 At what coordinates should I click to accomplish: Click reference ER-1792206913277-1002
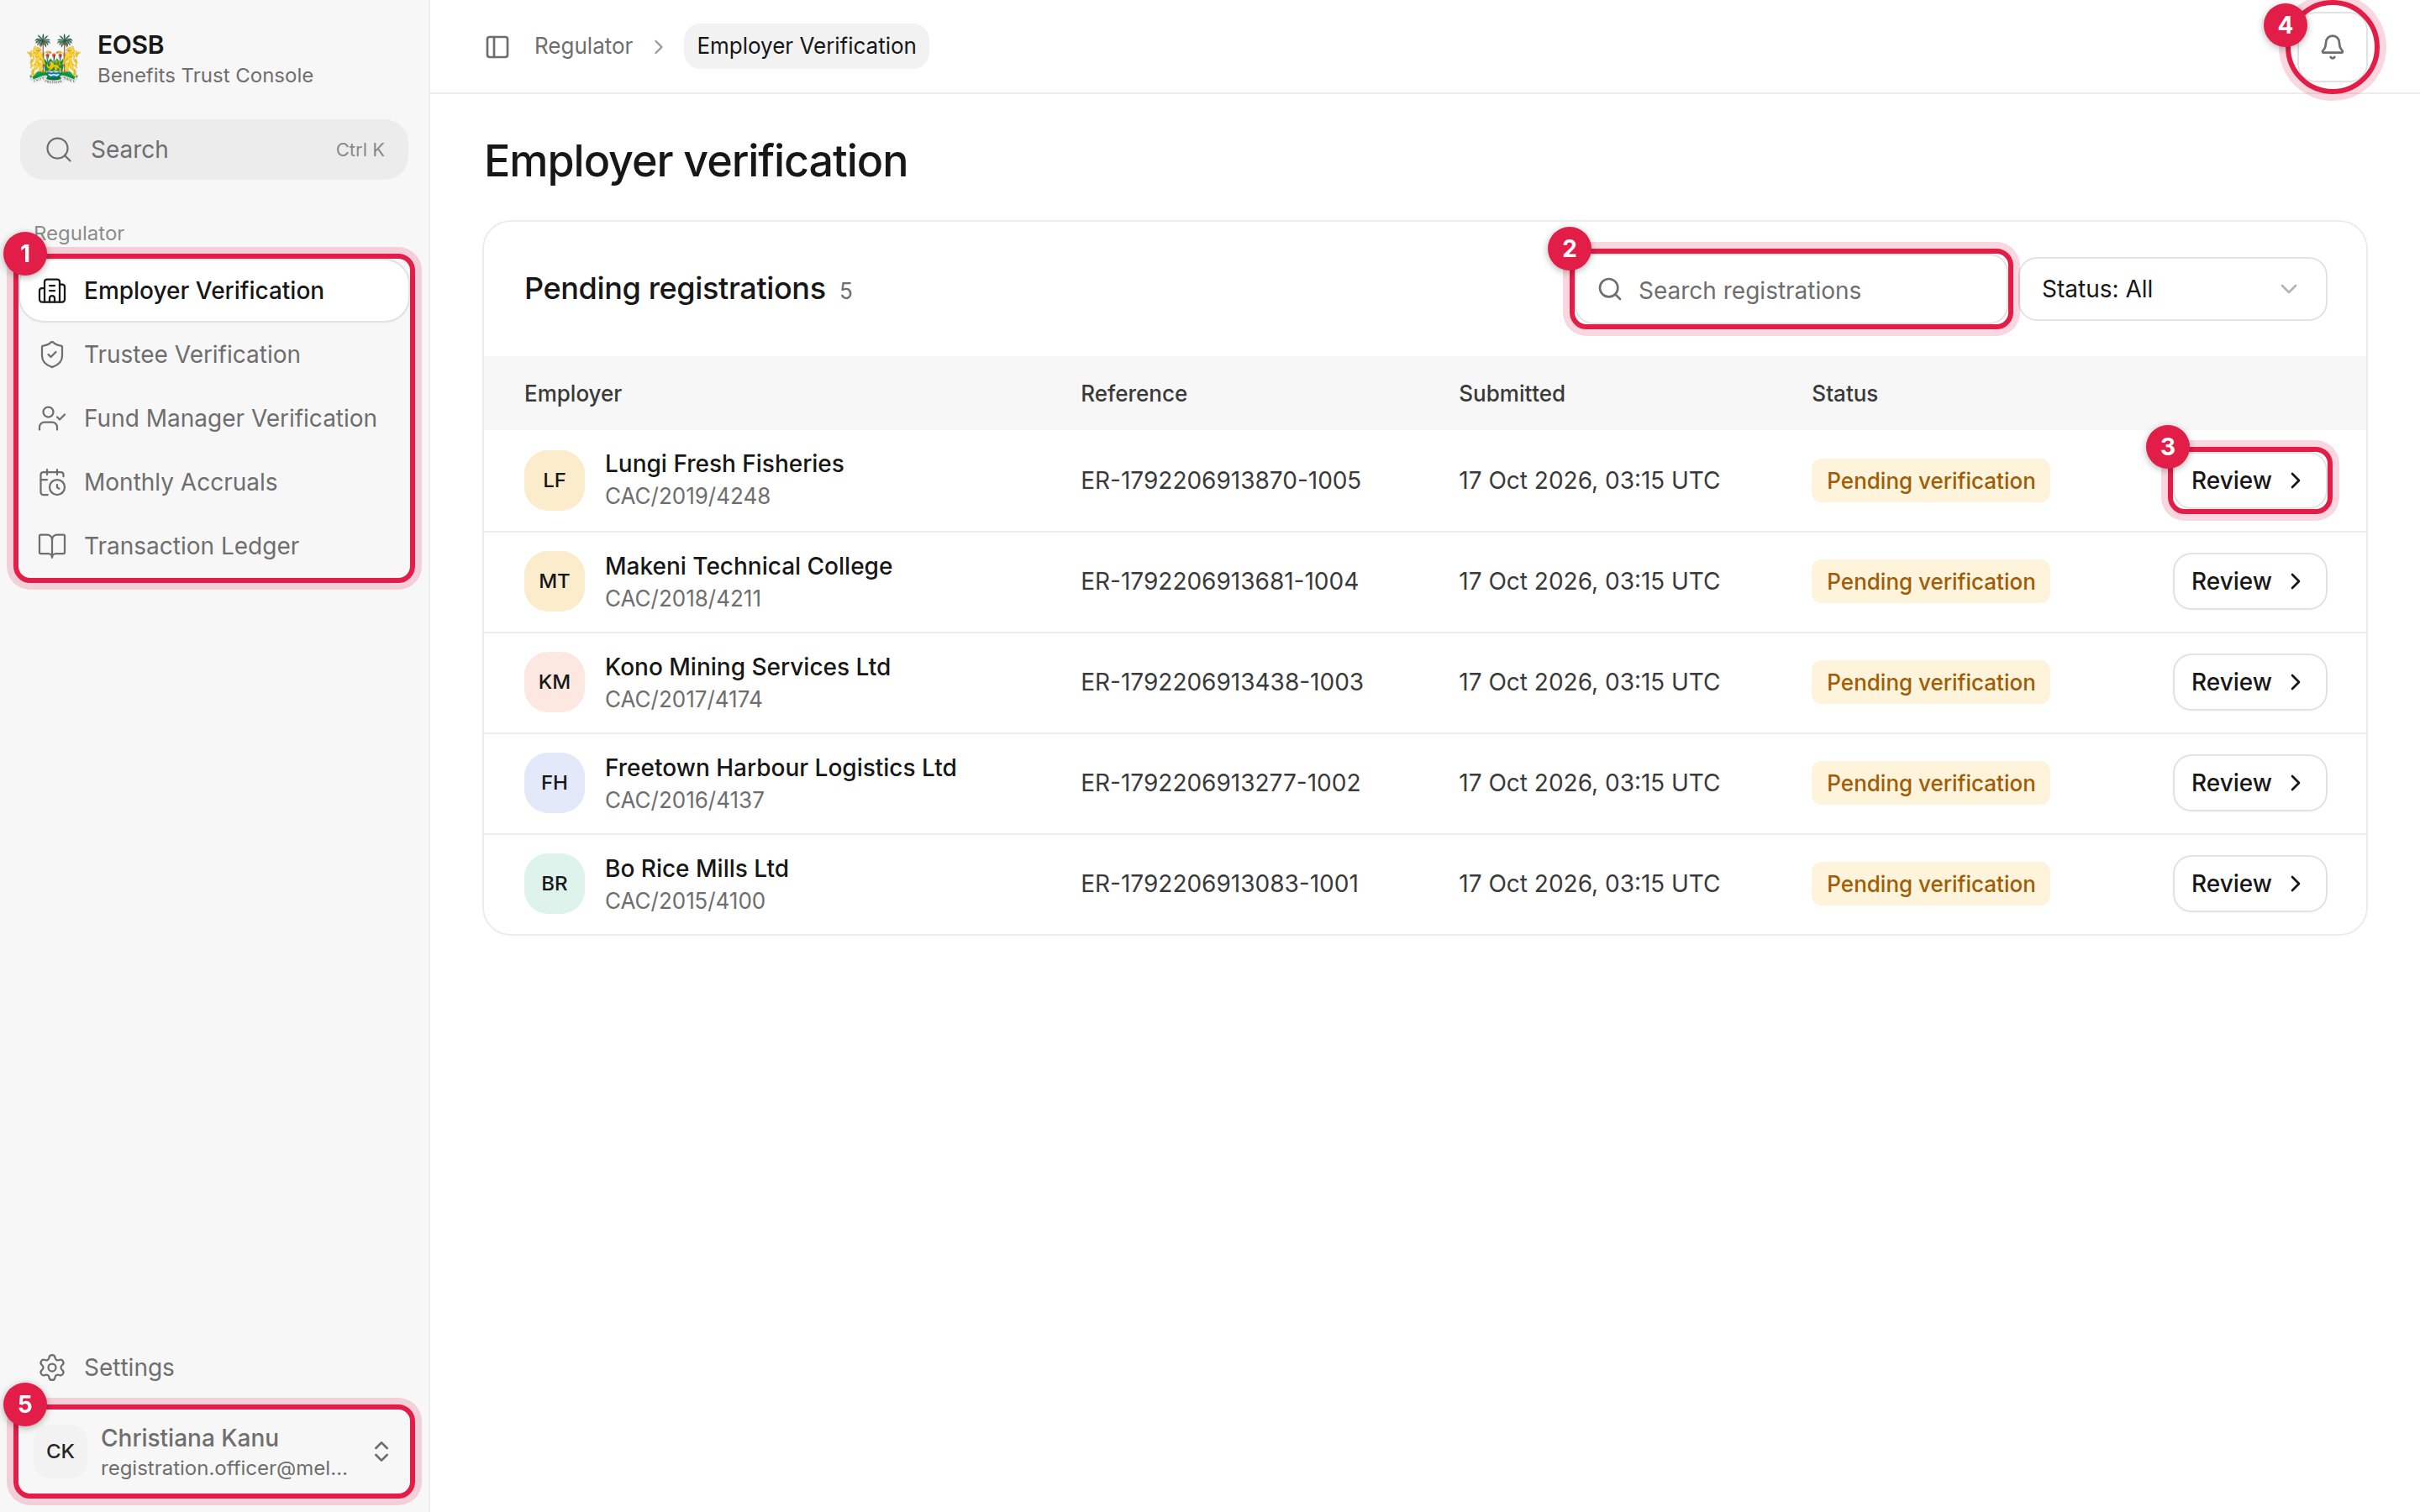pos(1220,783)
